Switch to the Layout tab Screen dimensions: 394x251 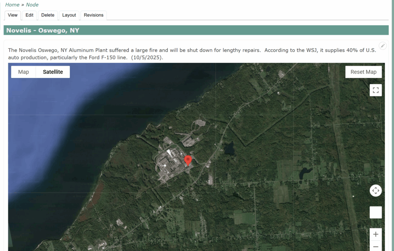point(69,15)
